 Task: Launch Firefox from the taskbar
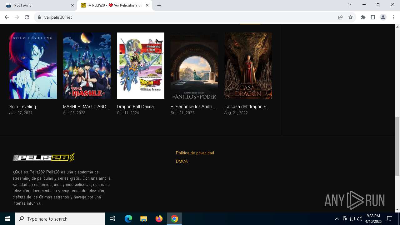(159, 219)
